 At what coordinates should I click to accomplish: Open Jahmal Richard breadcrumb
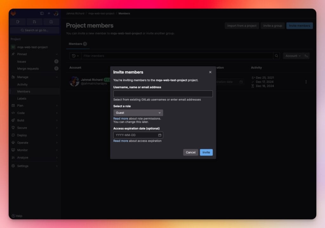pyautogui.click(x=75, y=13)
